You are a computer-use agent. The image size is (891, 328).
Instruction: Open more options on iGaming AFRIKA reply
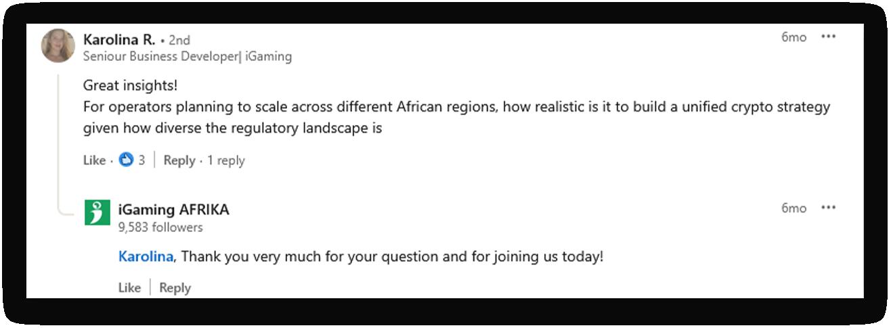coord(828,208)
